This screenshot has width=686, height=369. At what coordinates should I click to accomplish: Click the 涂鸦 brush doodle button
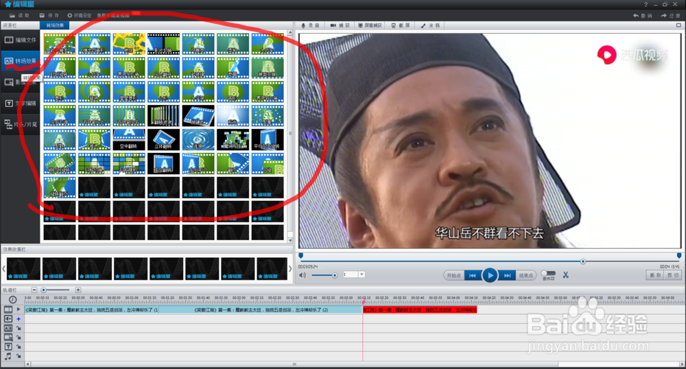pos(430,25)
